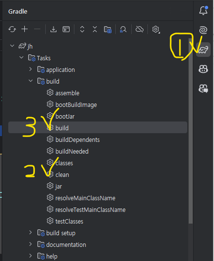The height and width of the screenshot is (261, 214).
Task: Select the build task row
Action: 98,127
